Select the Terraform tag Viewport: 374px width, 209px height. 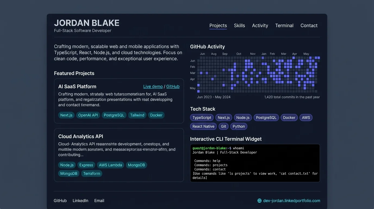click(x=92, y=174)
